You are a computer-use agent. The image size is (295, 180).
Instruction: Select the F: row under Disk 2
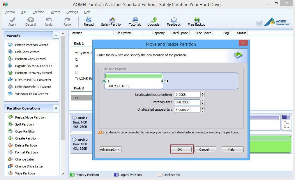point(82,98)
